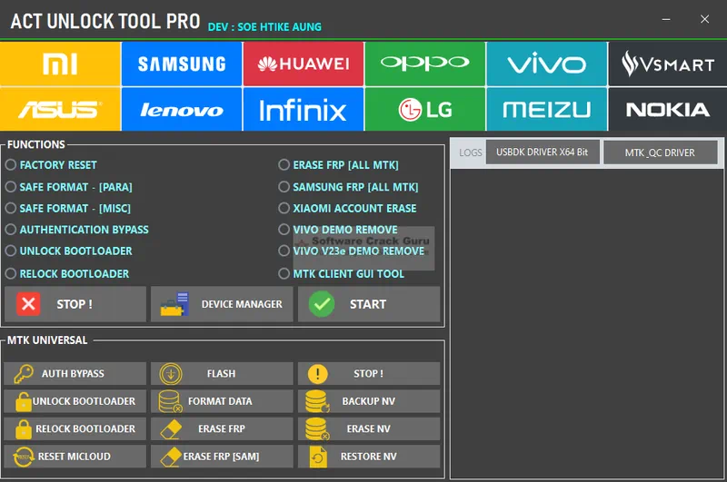Click the toolbox icon beside Device Manager

tap(174, 304)
